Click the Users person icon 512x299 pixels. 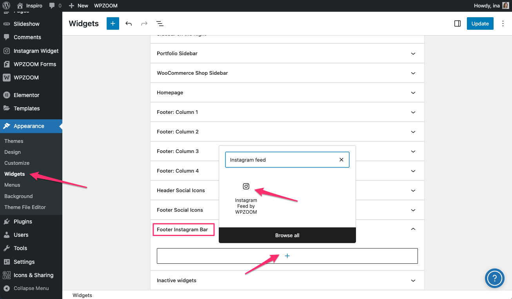coord(6,235)
